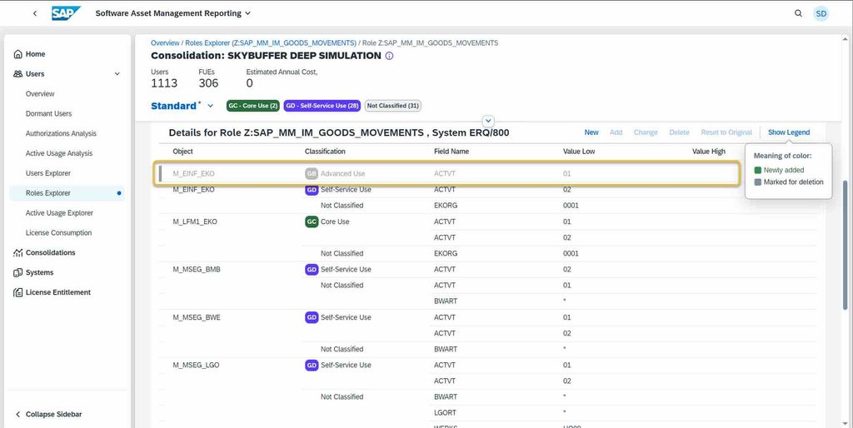Click Systems icon in sidebar
This screenshot has width=853, height=428.
click(x=18, y=272)
